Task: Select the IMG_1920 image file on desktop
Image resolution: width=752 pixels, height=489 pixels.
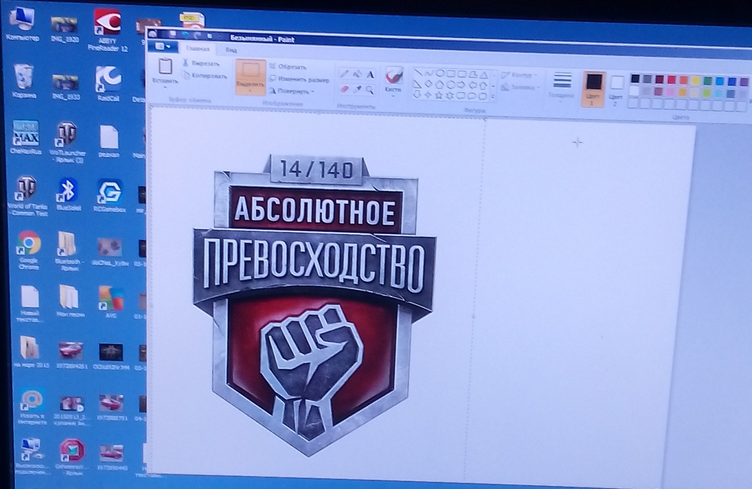Action: coord(65,29)
